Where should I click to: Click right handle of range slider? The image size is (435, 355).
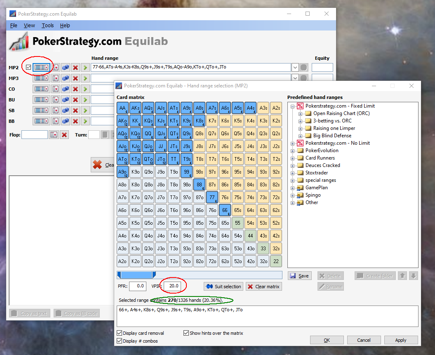click(154, 275)
